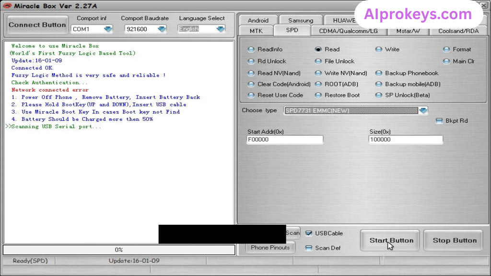Expand the Choose type SPD7731 EMMC dropdown
The image size is (491, 276).
tap(423, 111)
